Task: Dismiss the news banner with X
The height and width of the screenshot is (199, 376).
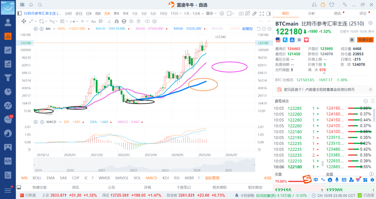Action: click(x=370, y=90)
